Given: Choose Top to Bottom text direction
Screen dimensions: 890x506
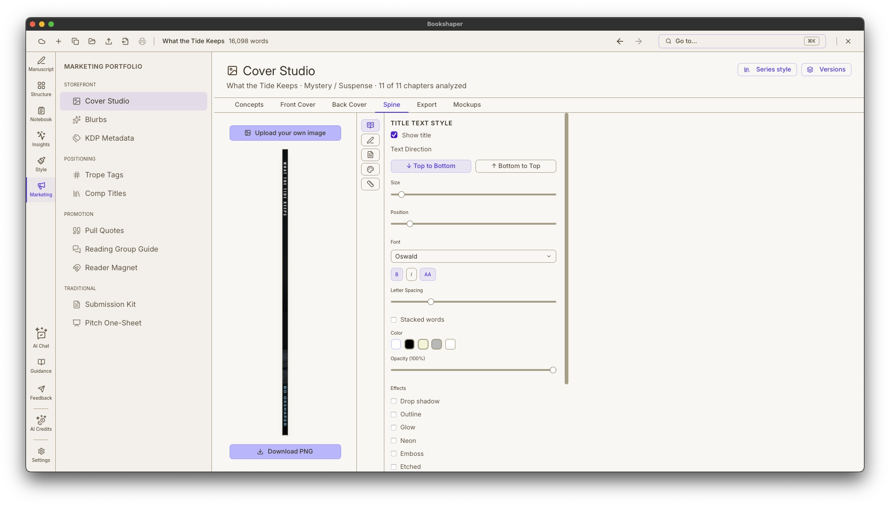Looking at the screenshot, I should [x=431, y=166].
